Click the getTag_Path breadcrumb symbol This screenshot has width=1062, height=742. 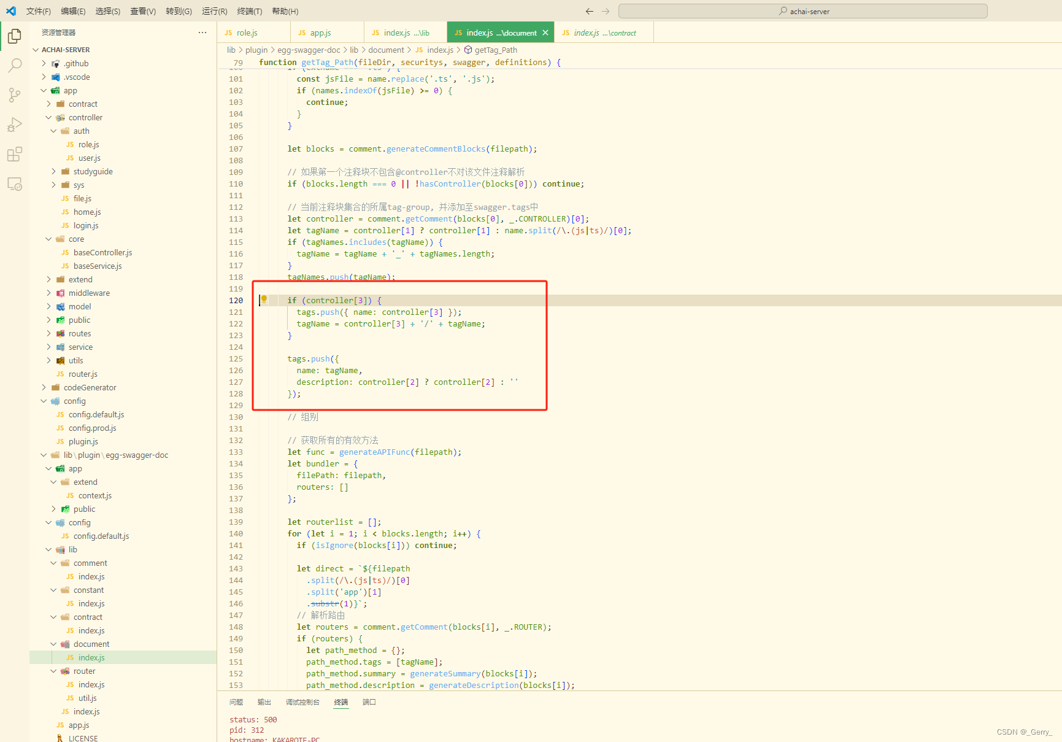(496, 50)
